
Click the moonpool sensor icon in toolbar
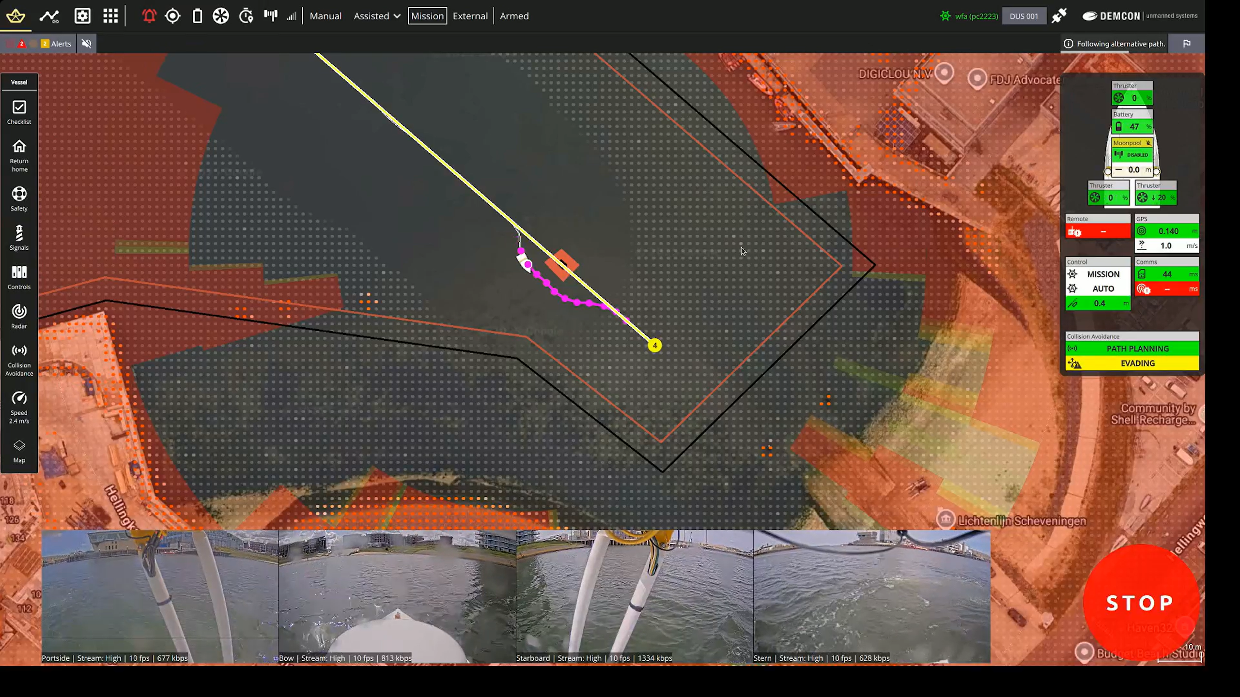[x=271, y=16]
